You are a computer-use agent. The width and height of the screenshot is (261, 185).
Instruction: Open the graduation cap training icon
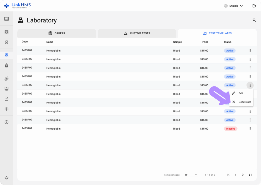point(6,178)
